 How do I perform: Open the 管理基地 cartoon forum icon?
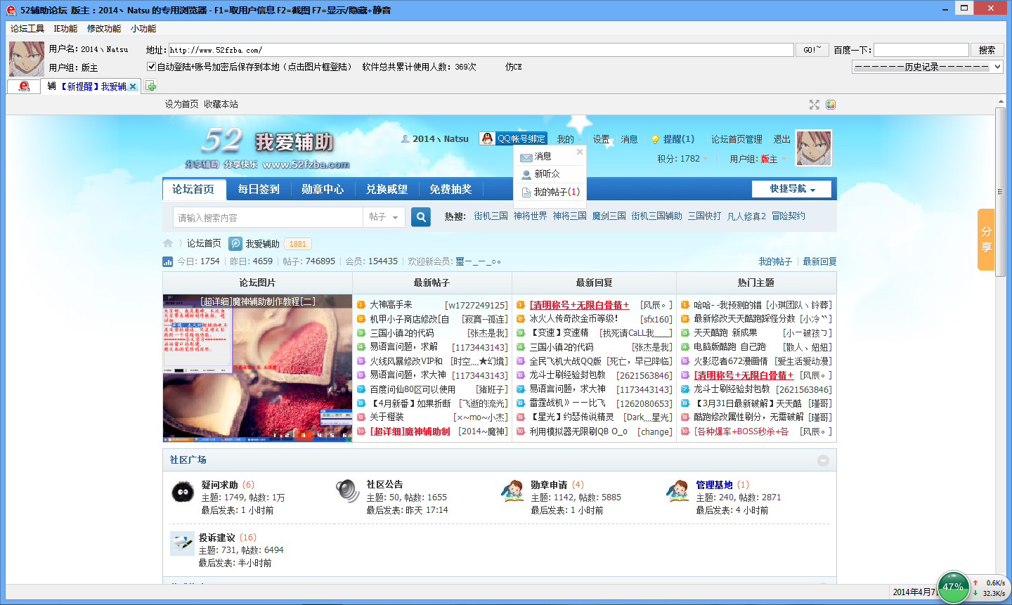click(677, 491)
